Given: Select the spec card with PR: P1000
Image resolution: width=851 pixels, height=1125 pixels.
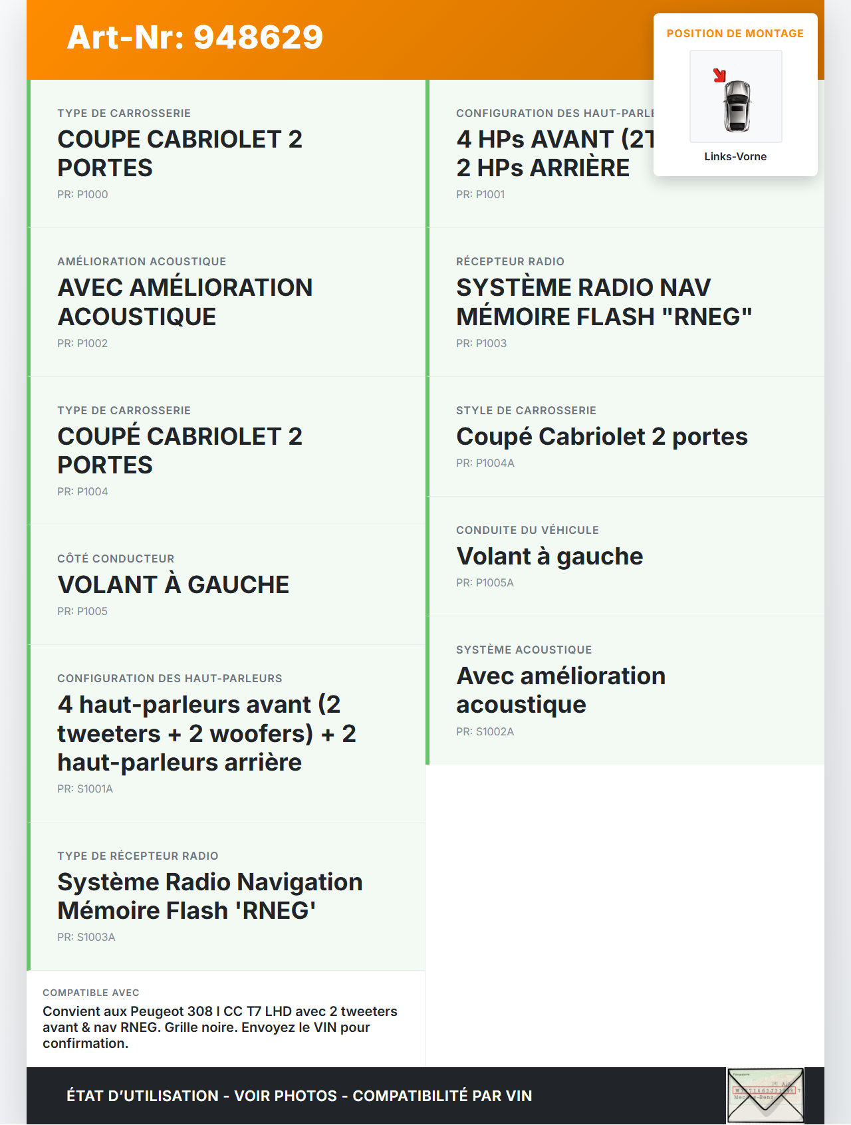Looking at the screenshot, I should [x=226, y=154].
